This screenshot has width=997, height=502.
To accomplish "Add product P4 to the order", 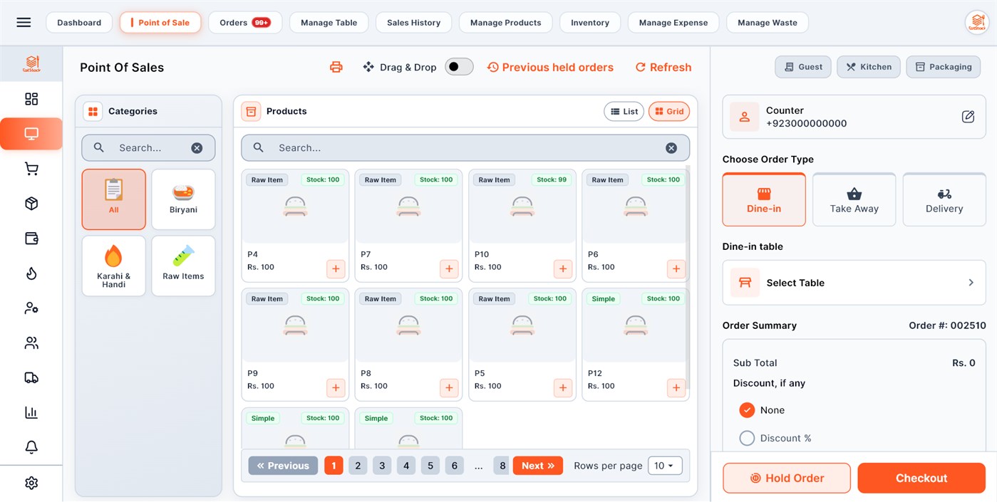I will click(336, 269).
